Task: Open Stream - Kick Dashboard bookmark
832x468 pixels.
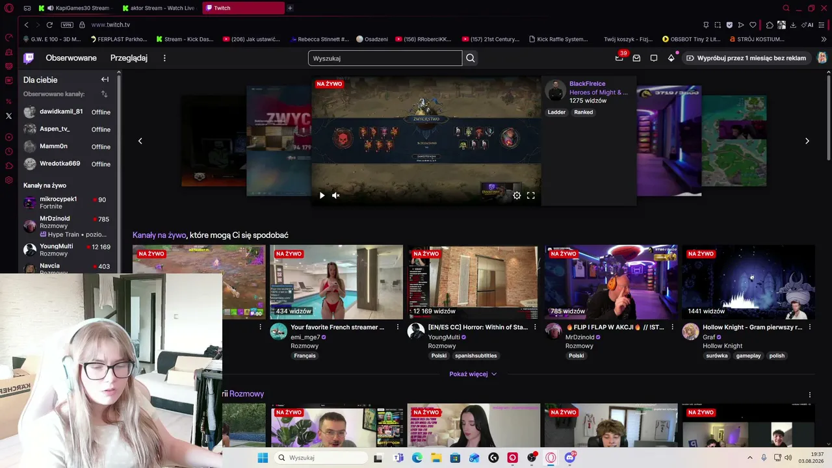Action: [x=184, y=39]
